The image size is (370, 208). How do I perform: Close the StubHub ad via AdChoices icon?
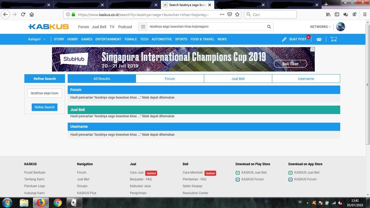(x=312, y=49)
